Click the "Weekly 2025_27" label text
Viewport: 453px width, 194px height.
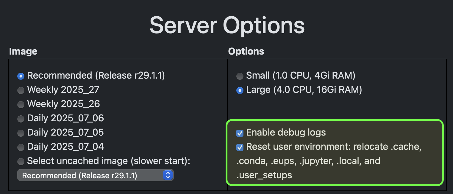pos(63,90)
